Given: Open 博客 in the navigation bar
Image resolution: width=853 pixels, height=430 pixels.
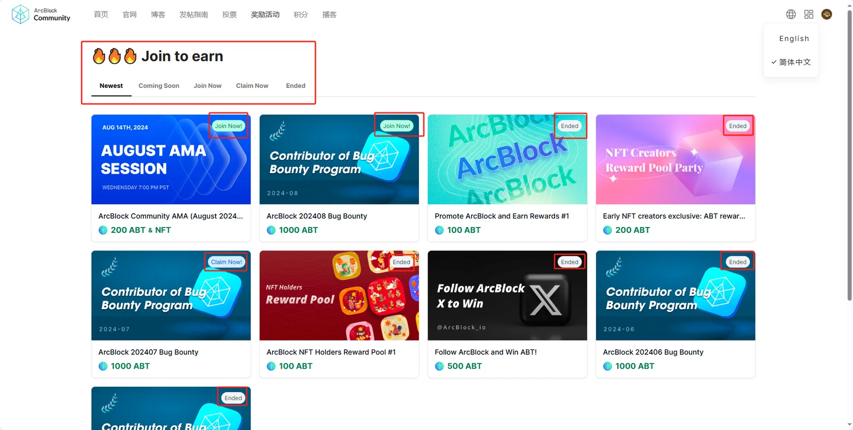Looking at the screenshot, I should pos(158,14).
